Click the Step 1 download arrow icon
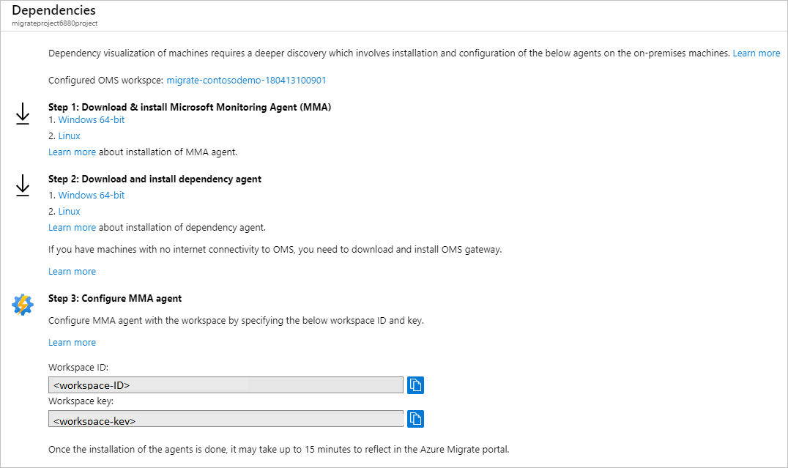 pyautogui.click(x=23, y=114)
